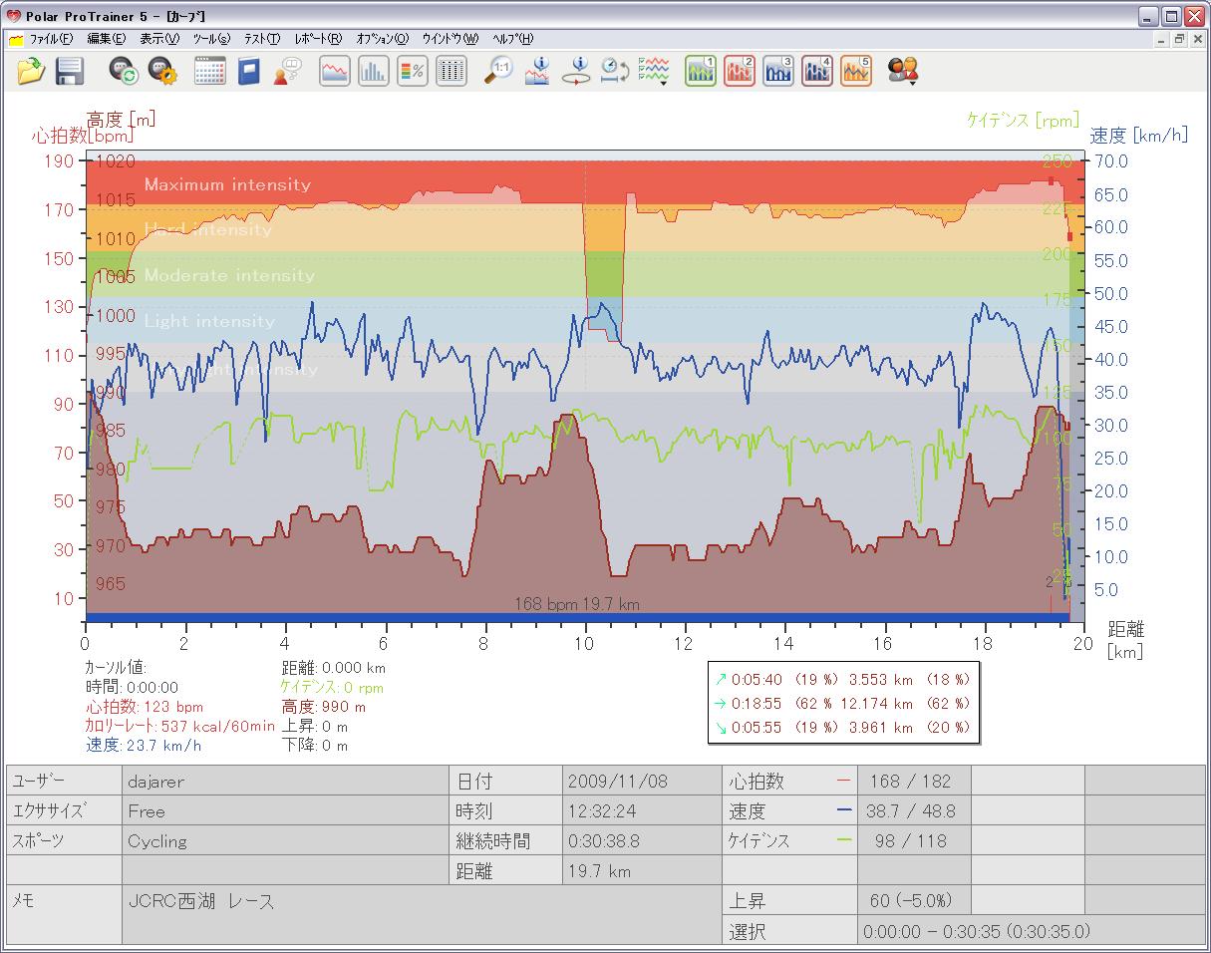Click the 高度 [m] axis label
This screenshot has width=1211, height=953.
pos(122,119)
